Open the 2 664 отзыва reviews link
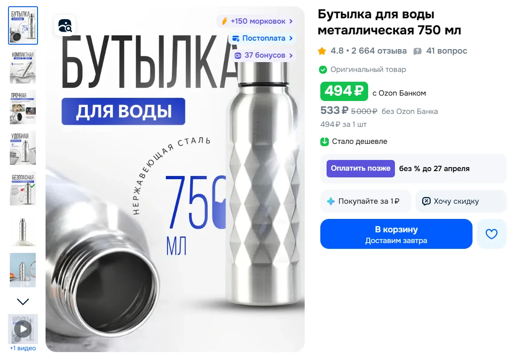 [x=379, y=51]
